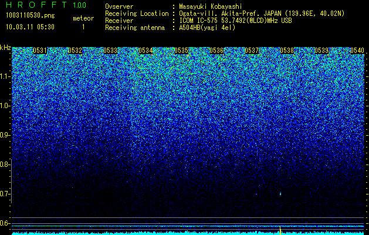
Task: Click the 0.7 kHz axis label
Action: coord(5,194)
